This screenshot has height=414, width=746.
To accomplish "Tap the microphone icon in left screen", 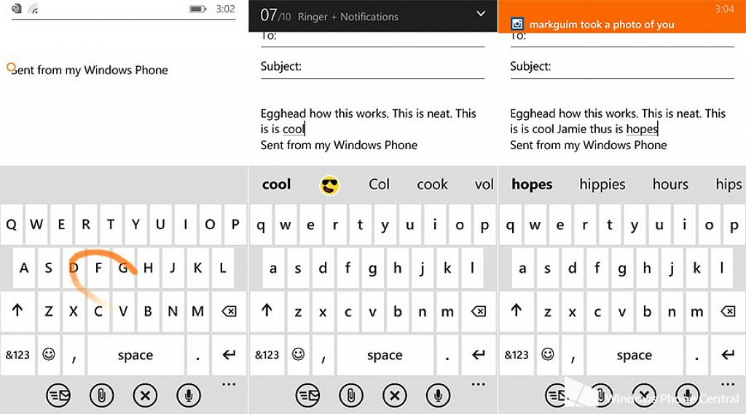I will point(189,396).
